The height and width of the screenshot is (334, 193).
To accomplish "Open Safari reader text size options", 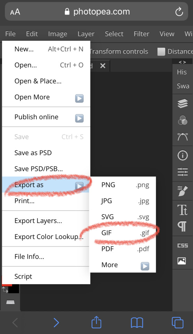I will pyautogui.click(x=15, y=12).
